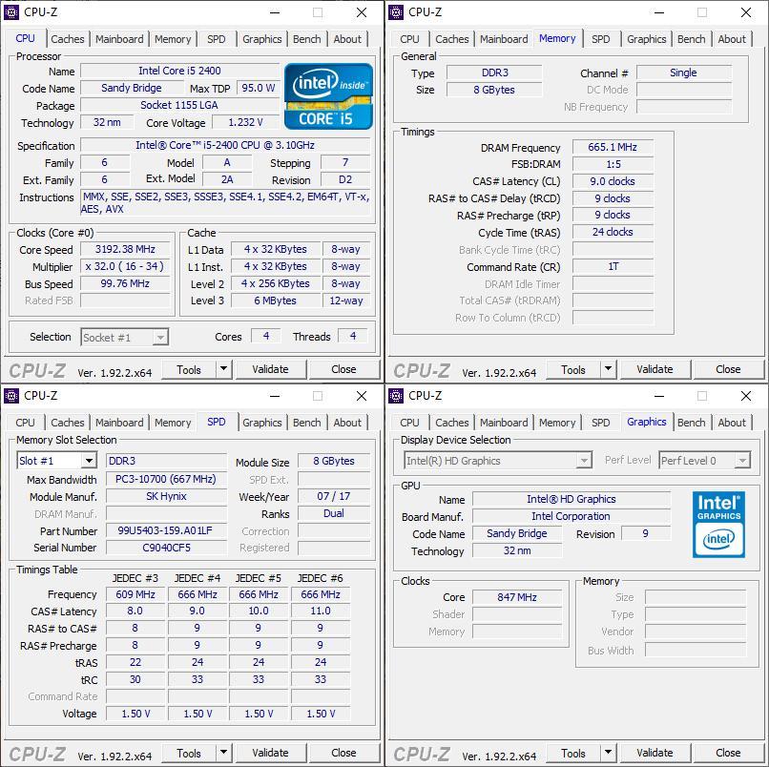Switch to Graphics tab in SPD tab window

(x=261, y=423)
